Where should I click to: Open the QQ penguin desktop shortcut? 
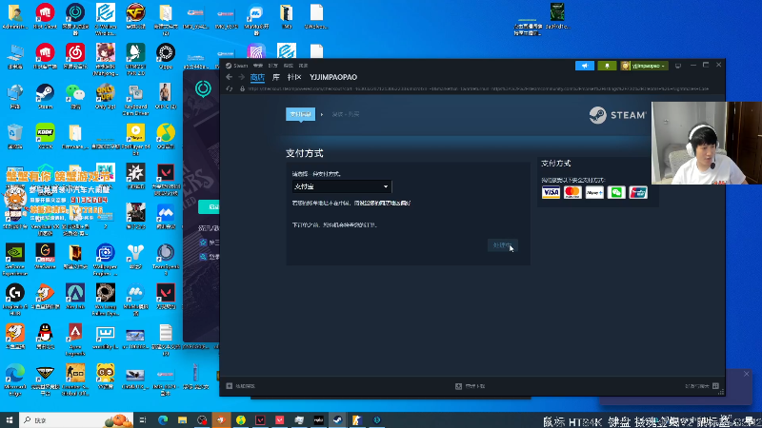[45, 337]
